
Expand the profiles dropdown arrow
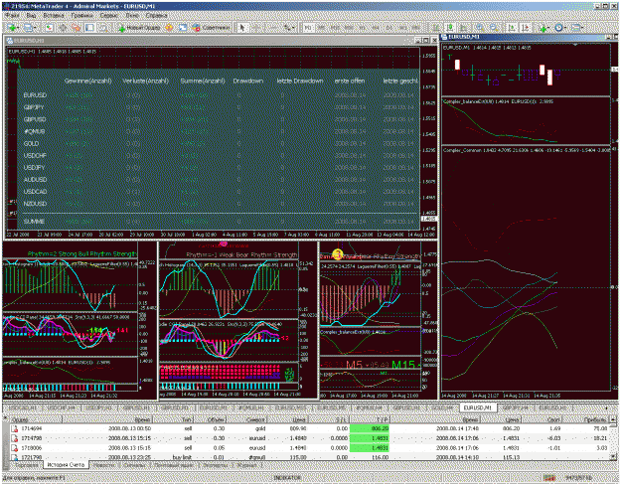tap(35, 28)
